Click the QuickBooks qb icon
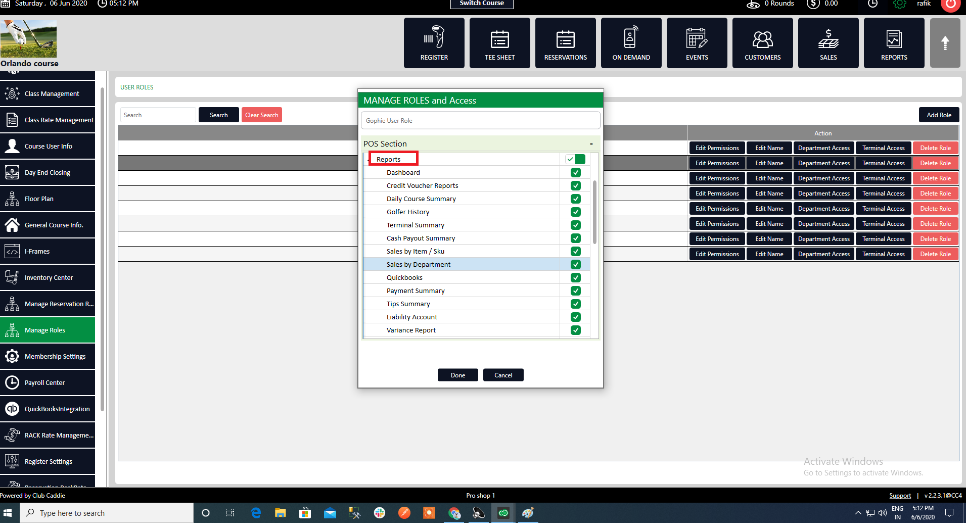 click(12, 409)
